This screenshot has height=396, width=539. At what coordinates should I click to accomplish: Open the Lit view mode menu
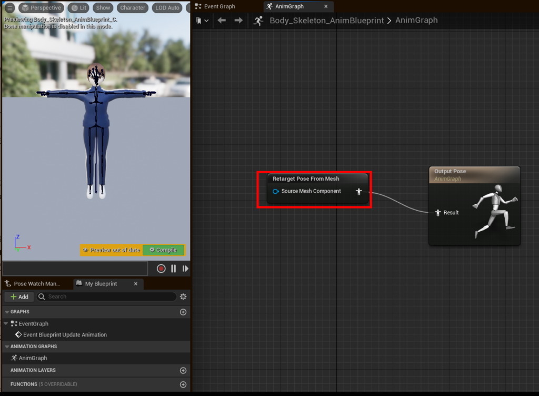point(79,7)
